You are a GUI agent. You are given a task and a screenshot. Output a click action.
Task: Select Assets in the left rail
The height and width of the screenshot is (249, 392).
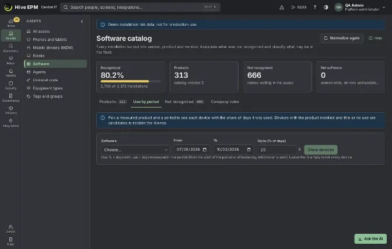tap(10, 35)
